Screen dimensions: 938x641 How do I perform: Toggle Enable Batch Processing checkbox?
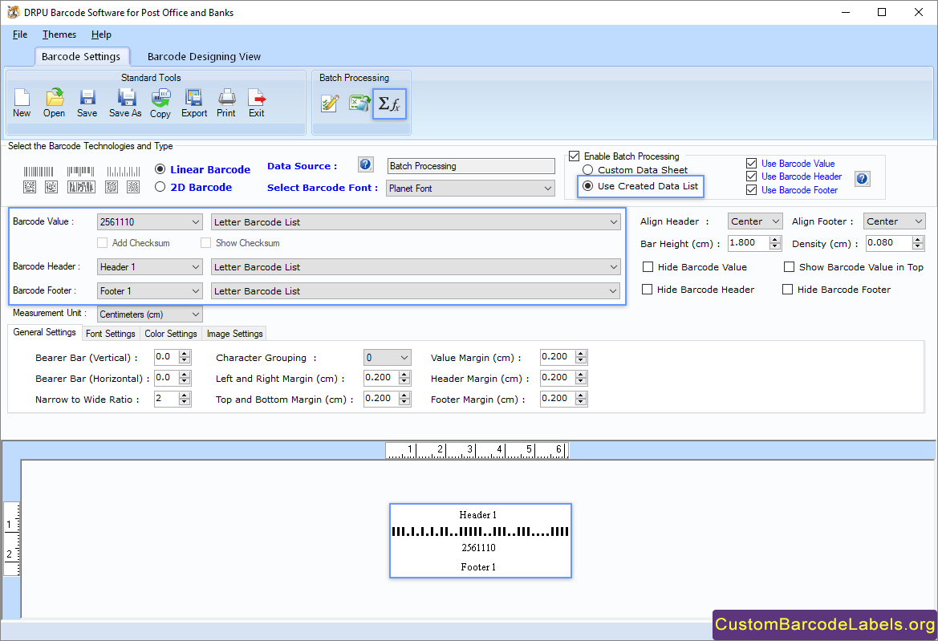[575, 156]
